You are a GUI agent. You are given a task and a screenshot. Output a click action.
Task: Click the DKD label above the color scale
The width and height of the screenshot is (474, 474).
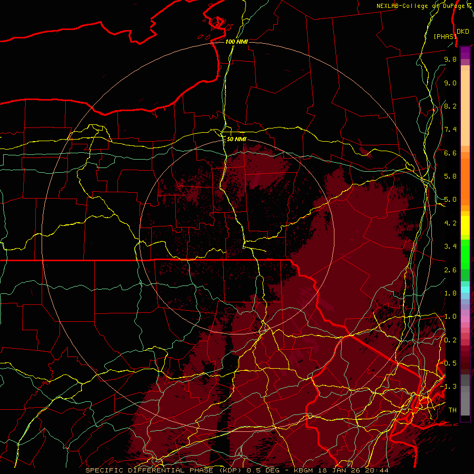462,32
